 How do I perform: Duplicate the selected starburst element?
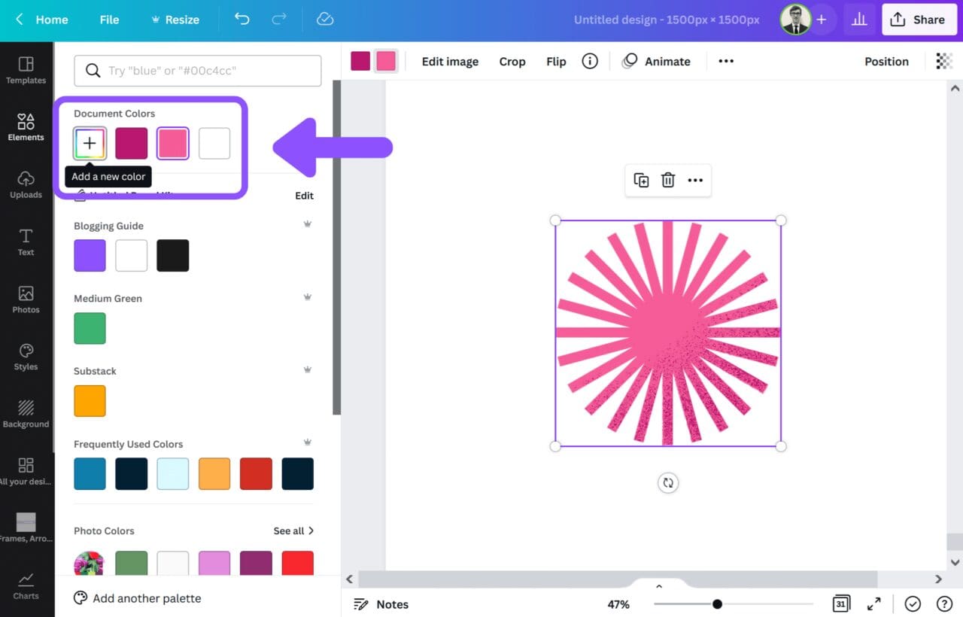(x=640, y=180)
